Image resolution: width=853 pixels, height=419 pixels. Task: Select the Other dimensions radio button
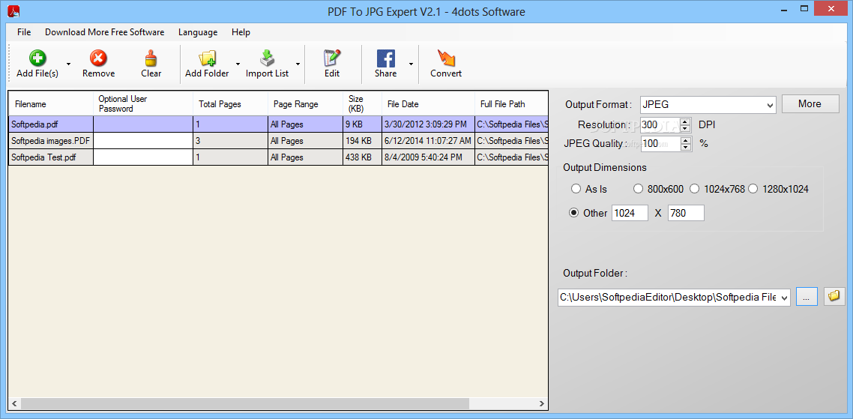(574, 213)
